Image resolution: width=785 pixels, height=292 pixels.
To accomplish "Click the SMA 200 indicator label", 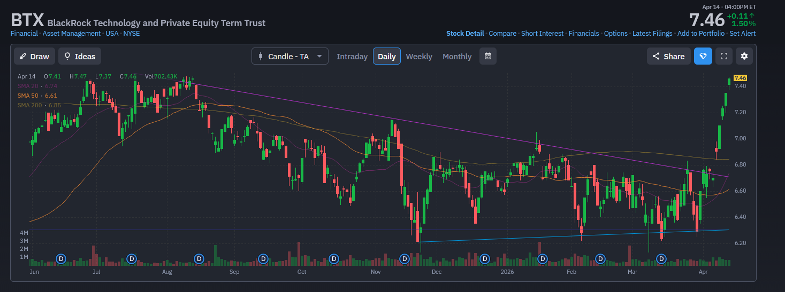I will (x=39, y=105).
